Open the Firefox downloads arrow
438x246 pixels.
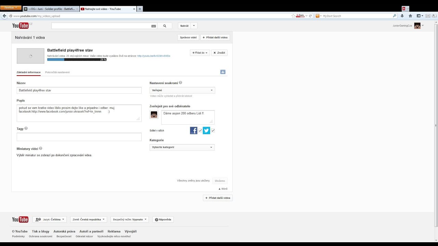click(x=402, y=16)
